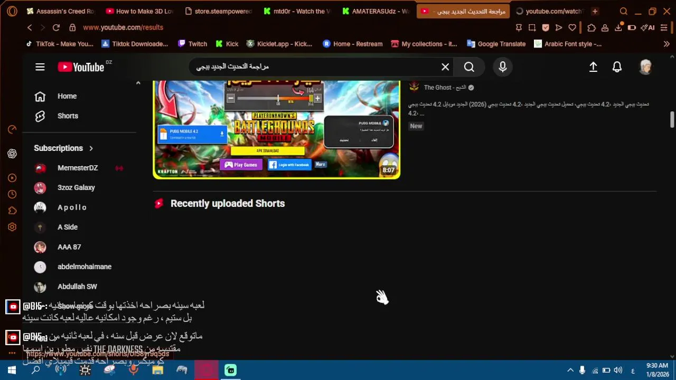Image resolution: width=676 pixels, height=380 pixels.
Task: Expand the Subscriptions section
Action: (63, 148)
